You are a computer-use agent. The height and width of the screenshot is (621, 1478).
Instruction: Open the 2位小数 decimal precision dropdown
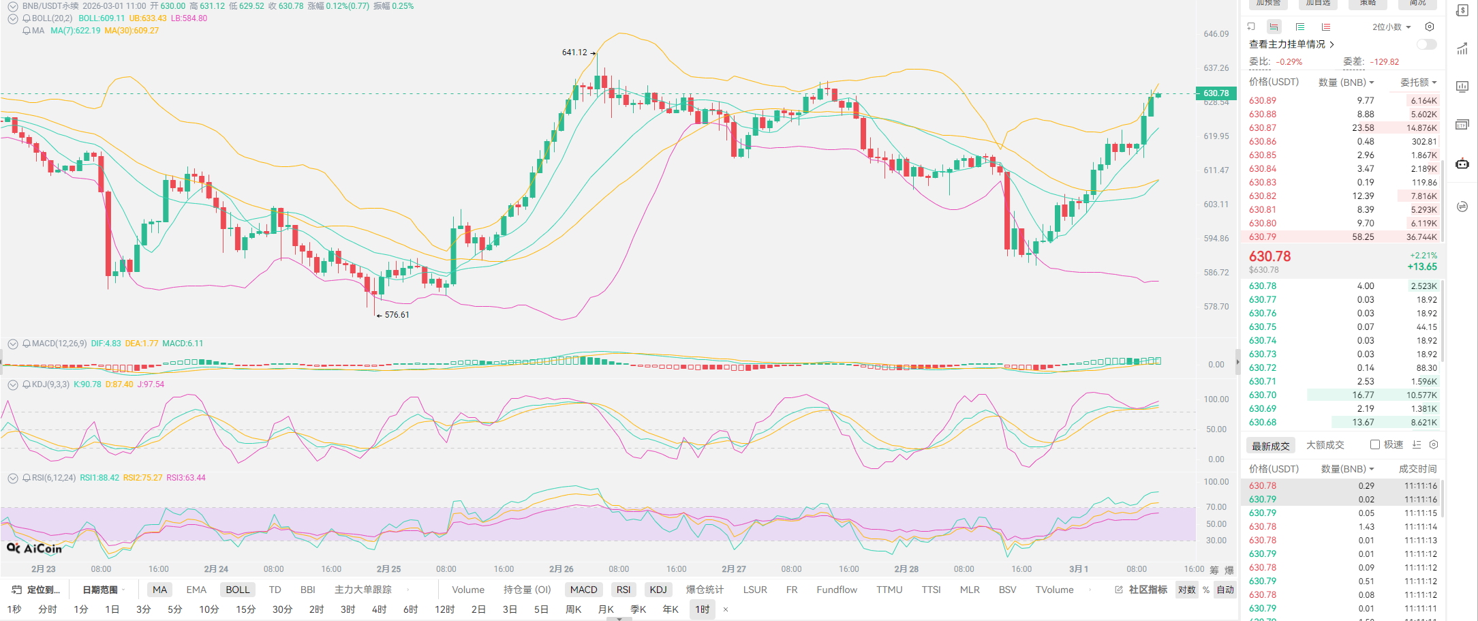1391,27
